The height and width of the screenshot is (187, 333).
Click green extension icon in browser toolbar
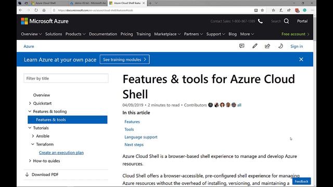point(304,10)
